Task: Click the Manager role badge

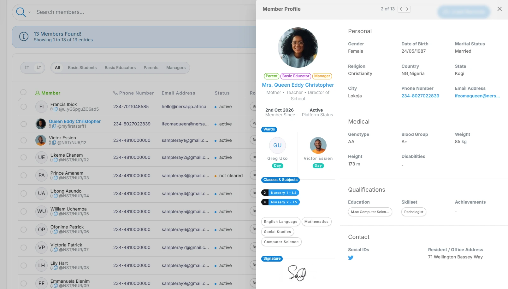Action: (x=322, y=76)
